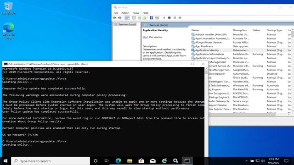
Task: Click the gear icon beside ActiveX Installer
Action: [193, 34]
